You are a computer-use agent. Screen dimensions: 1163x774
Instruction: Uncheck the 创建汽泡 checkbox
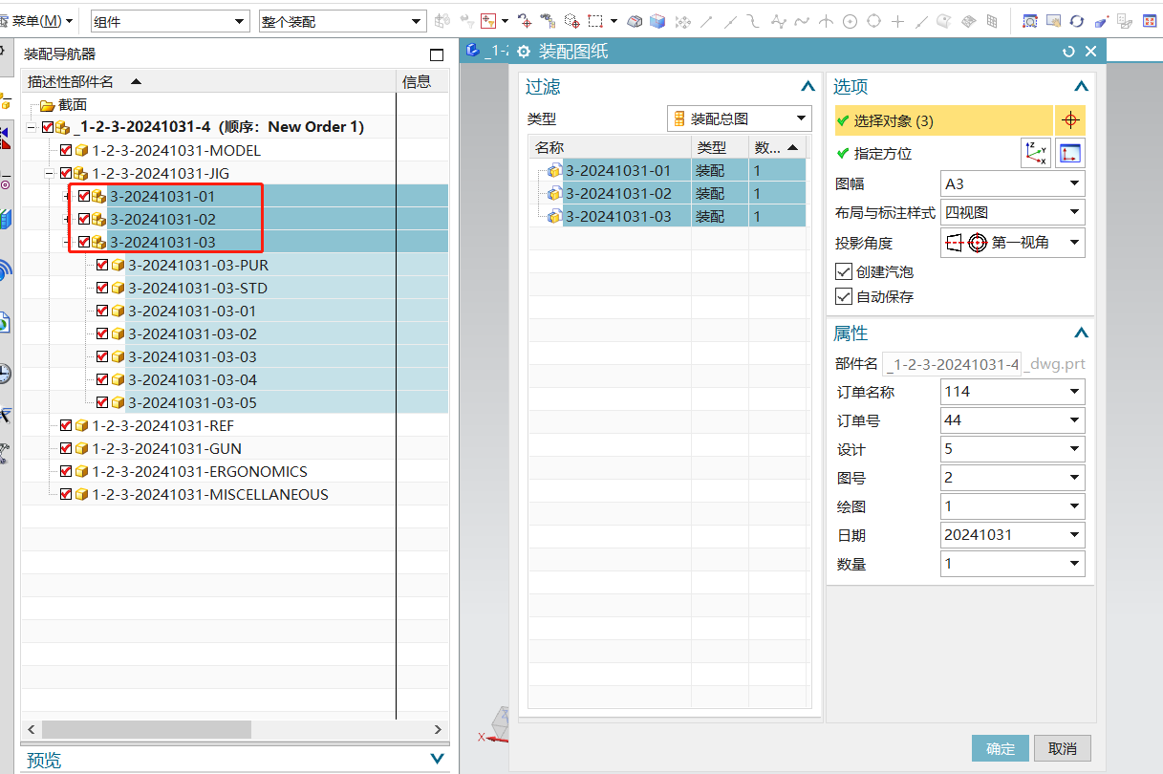pos(843,271)
